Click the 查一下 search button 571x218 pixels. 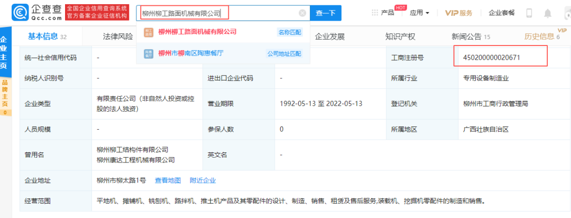coord(326,13)
